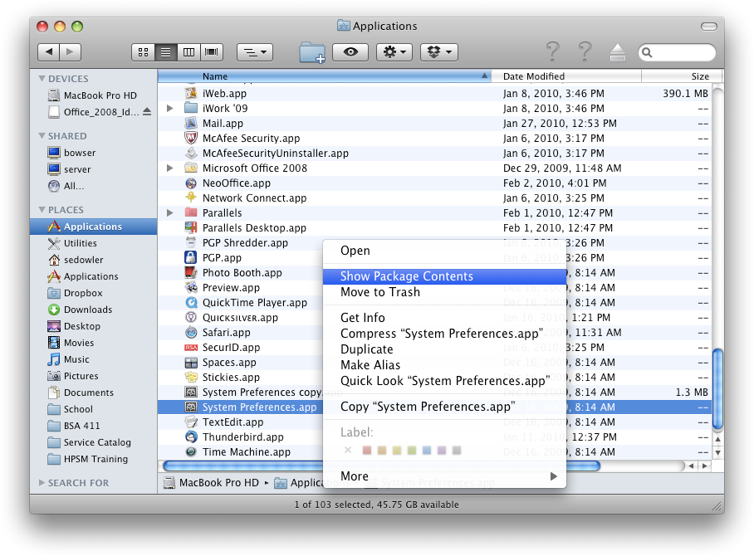Expand the SEARCH FOR sidebar section
The height and width of the screenshot is (556, 754).
click(x=42, y=482)
